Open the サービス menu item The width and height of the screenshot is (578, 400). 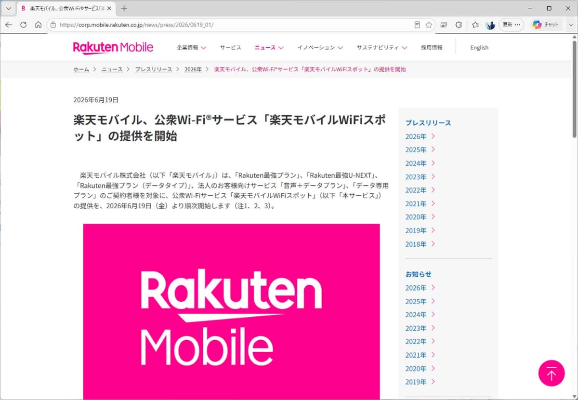[x=230, y=48]
